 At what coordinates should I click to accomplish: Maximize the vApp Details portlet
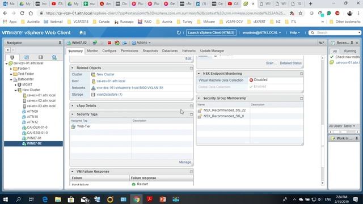click(191, 106)
